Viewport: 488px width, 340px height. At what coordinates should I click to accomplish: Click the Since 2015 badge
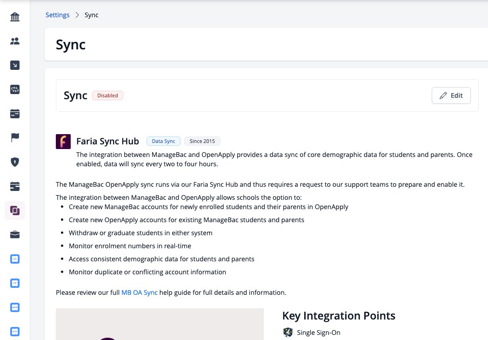click(x=202, y=141)
